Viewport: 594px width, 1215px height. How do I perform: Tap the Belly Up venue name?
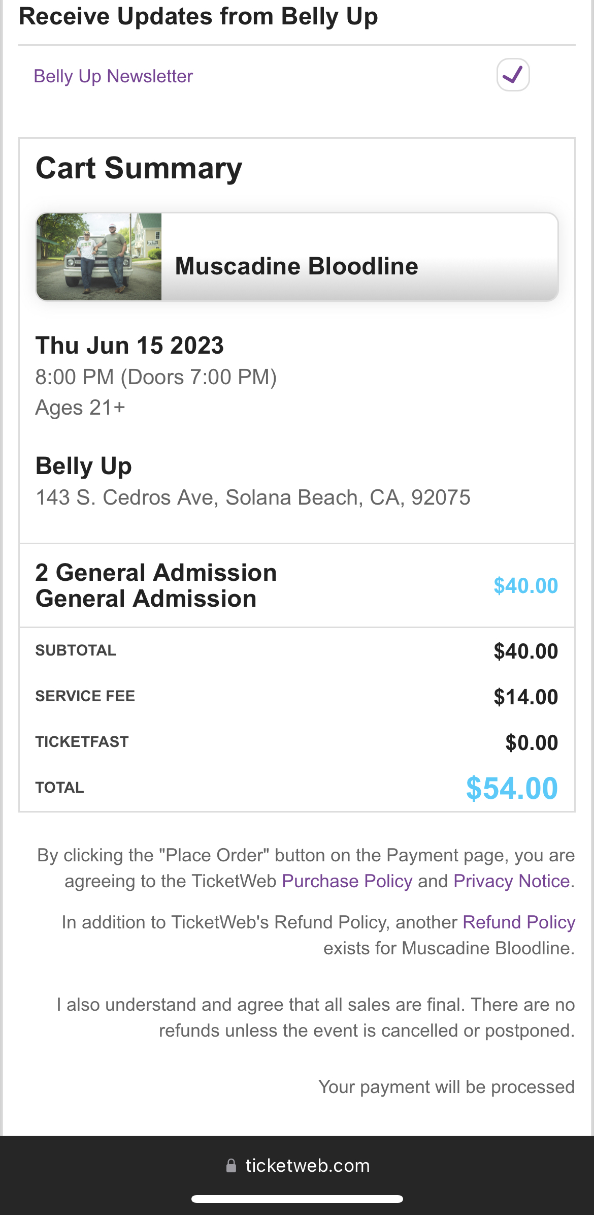[84, 466]
